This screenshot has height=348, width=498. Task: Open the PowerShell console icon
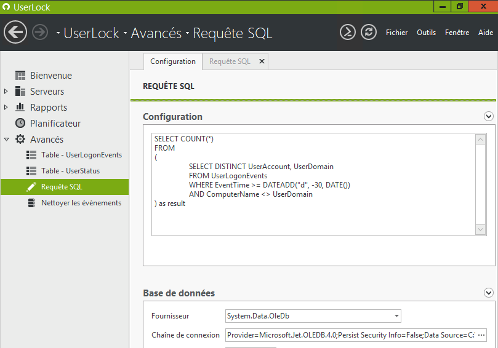point(348,32)
